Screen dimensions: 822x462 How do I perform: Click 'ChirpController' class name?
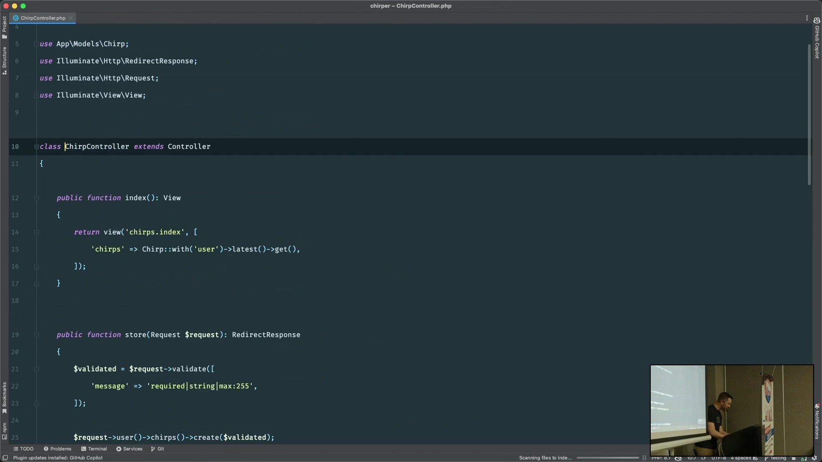(97, 147)
